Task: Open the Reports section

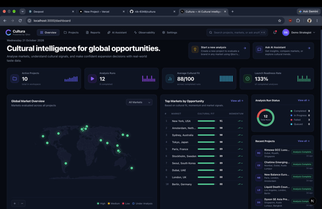Action: pos(93,32)
